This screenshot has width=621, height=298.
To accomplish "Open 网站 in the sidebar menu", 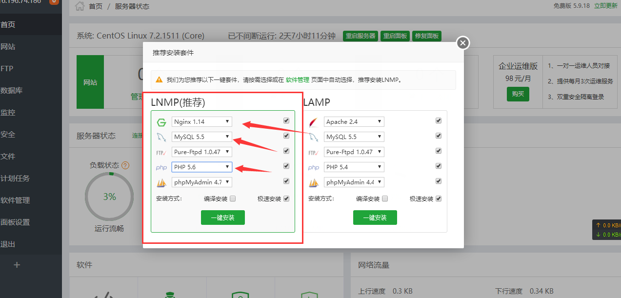I will [31, 46].
